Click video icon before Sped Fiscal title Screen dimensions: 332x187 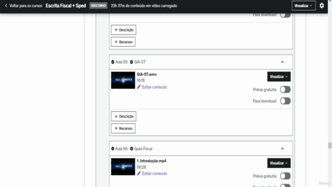click(x=131, y=149)
